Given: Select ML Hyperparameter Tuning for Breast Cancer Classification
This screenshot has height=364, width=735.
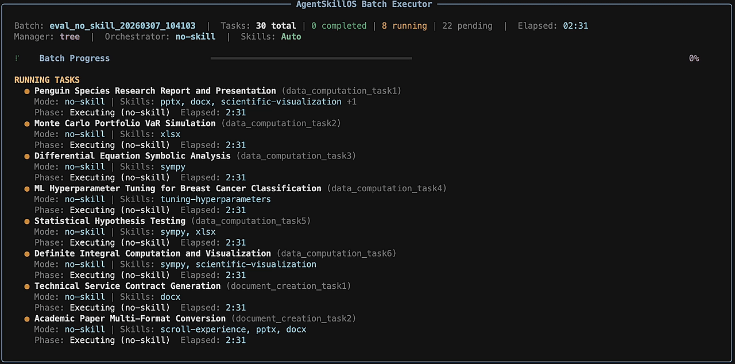Looking at the screenshot, I should (178, 188).
